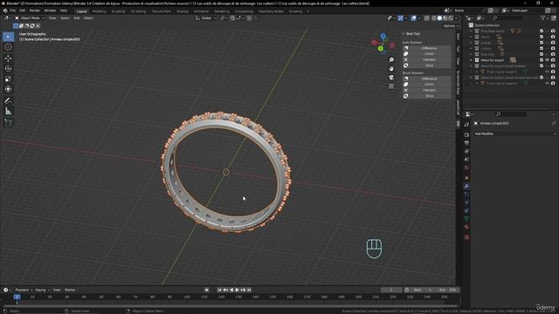This screenshot has height=314, width=559.
Task: Select wireframe viewport shading mode
Action: pyautogui.click(x=434, y=18)
